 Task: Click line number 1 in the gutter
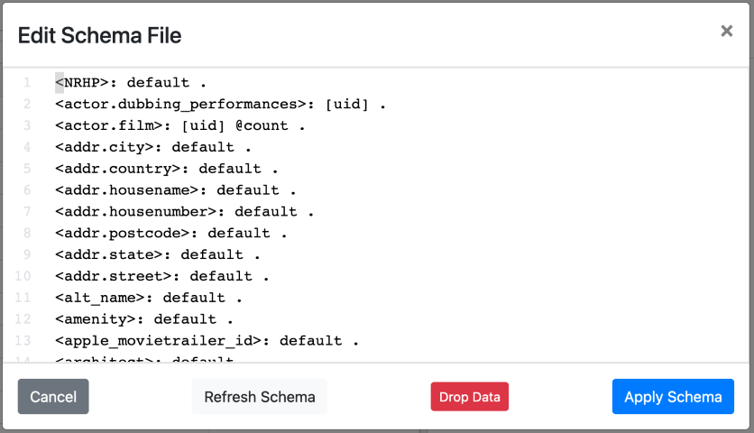point(27,83)
